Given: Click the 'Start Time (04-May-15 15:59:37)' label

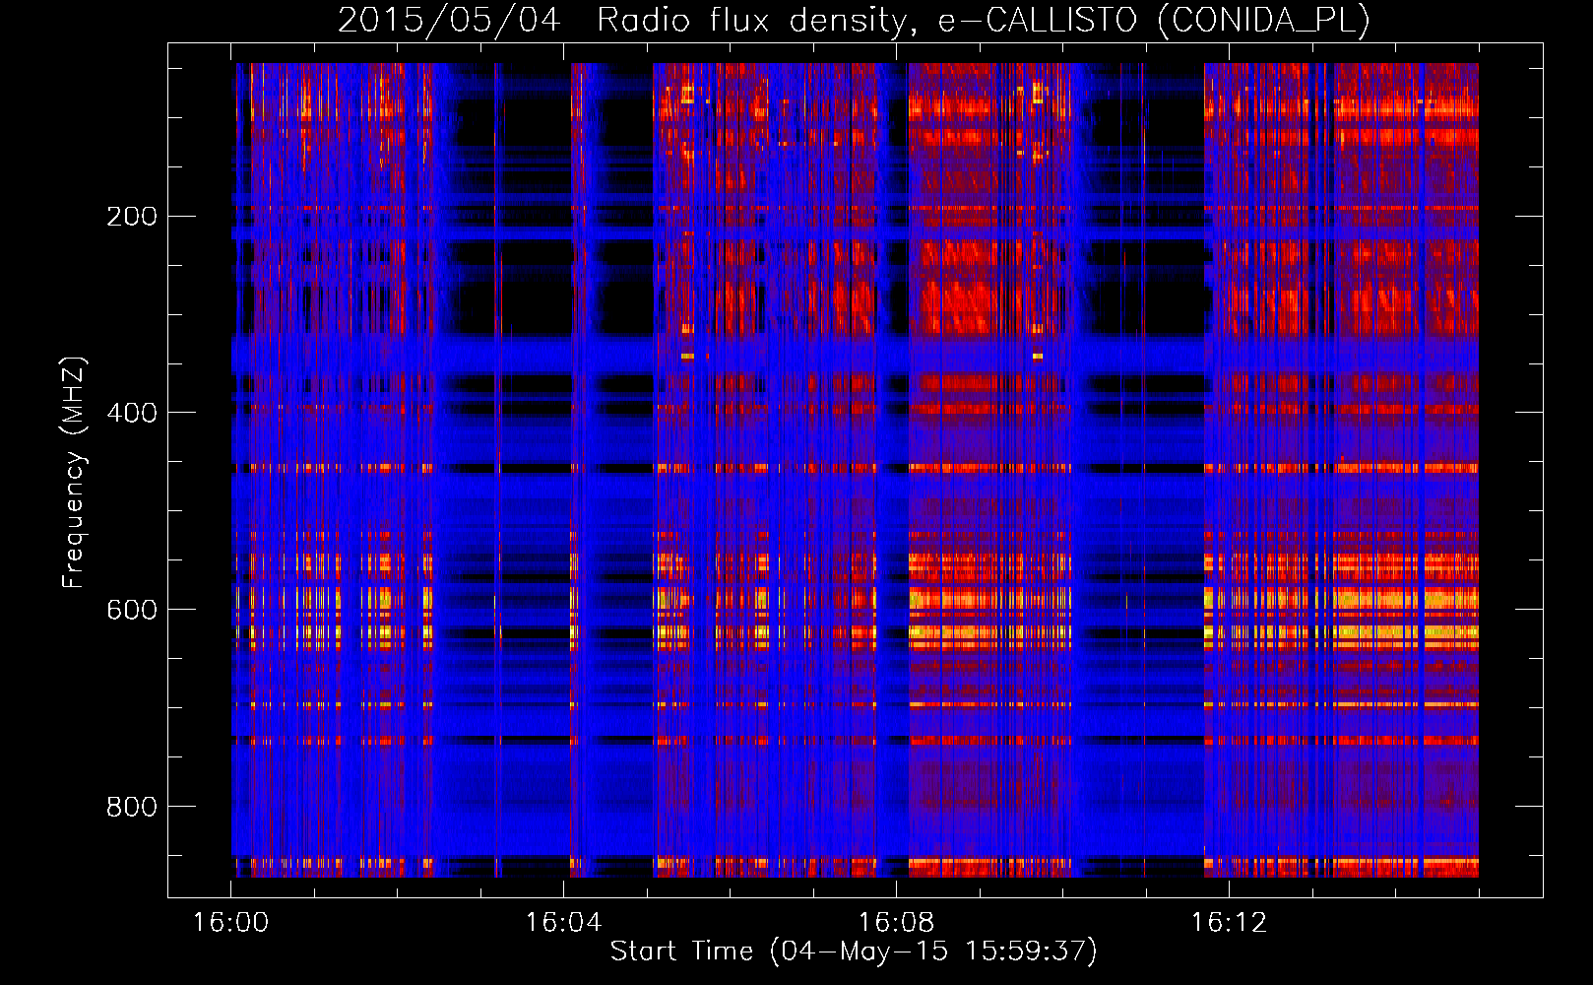Looking at the screenshot, I should pyautogui.click(x=854, y=952).
